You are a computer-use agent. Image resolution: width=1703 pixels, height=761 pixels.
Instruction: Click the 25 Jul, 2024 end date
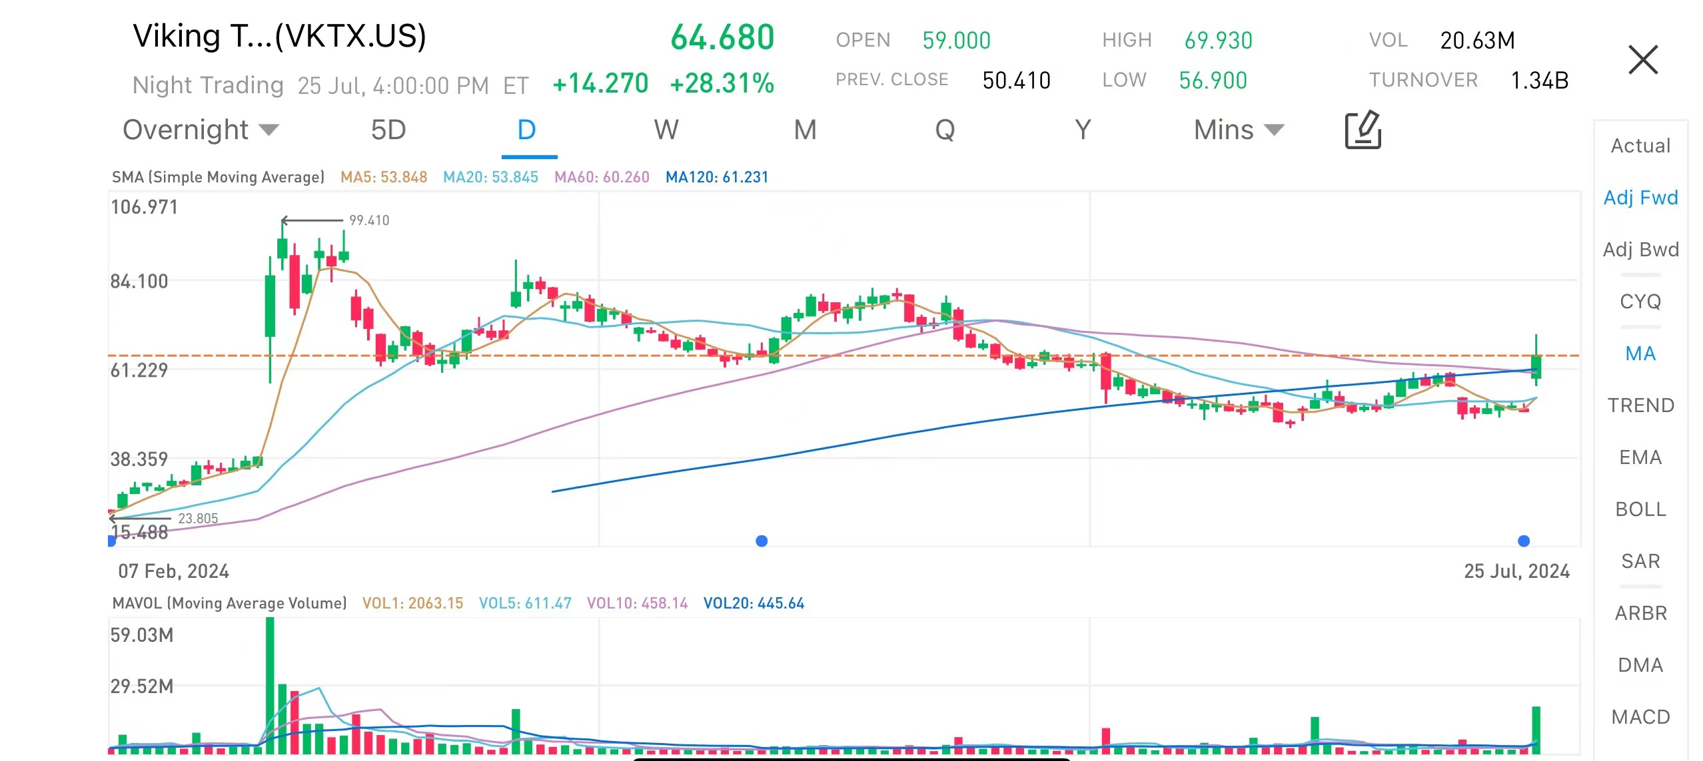point(1516,571)
